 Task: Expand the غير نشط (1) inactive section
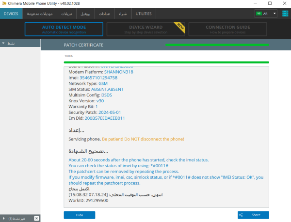(4, 219)
